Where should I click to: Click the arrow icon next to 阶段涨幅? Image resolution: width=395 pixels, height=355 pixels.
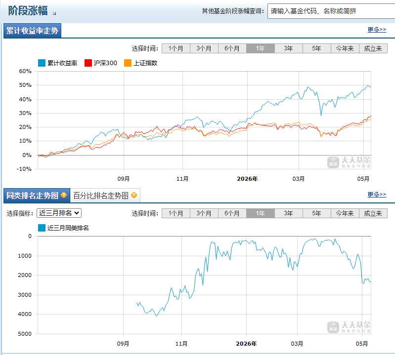click(x=54, y=13)
